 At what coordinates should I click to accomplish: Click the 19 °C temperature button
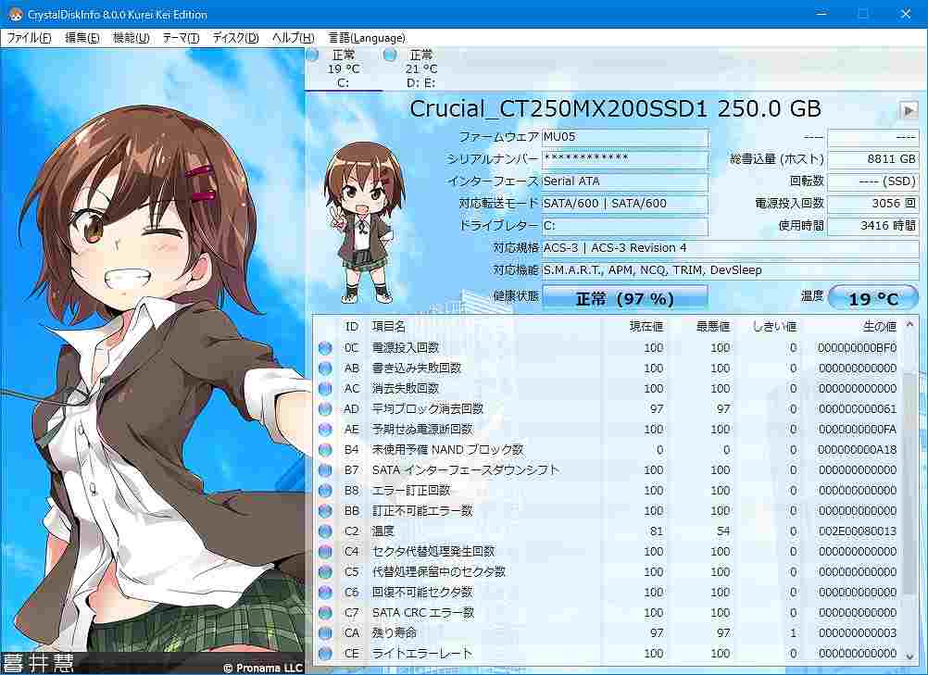[x=873, y=298]
